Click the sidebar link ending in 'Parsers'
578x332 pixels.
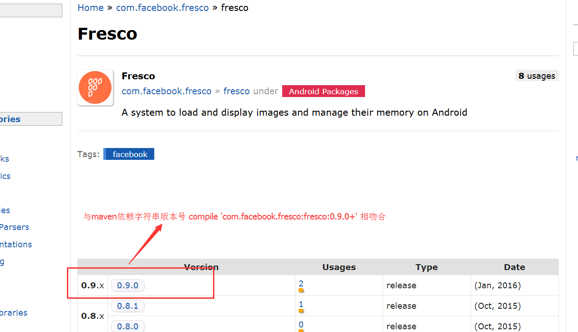coord(15,227)
